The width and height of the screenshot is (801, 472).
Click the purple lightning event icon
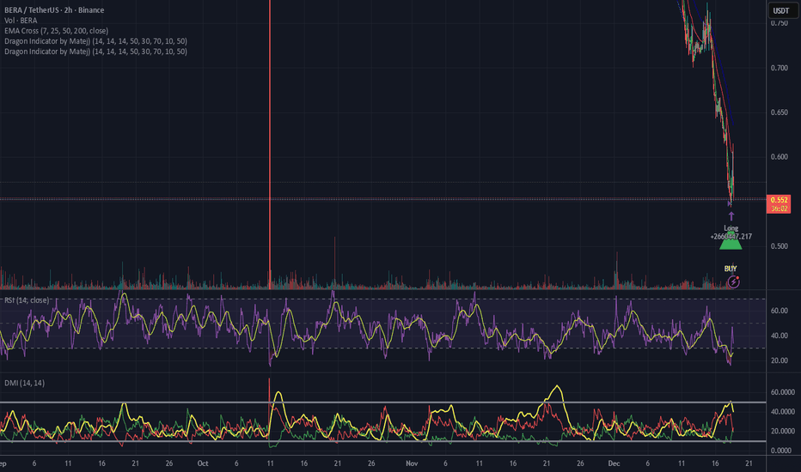pyautogui.click(x=731, y=281)
